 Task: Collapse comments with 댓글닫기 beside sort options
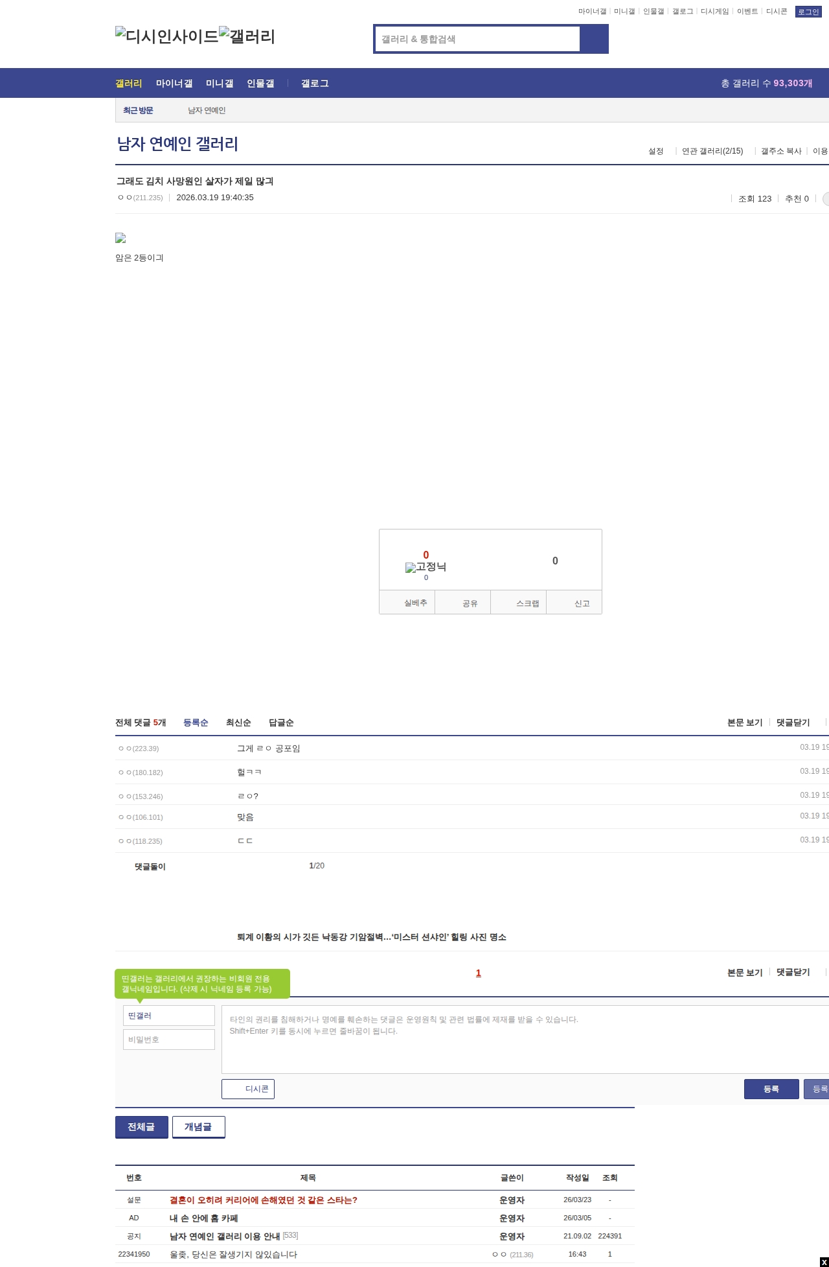[x=793, y=723]
